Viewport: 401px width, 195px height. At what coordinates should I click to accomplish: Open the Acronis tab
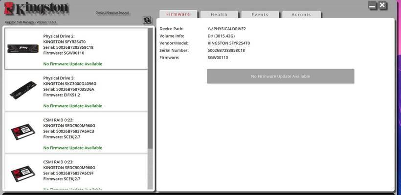coord(301,15)
